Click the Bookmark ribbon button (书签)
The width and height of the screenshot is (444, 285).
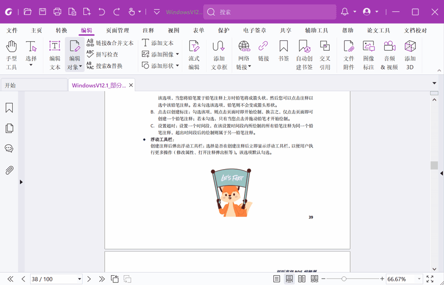(284, 51)
